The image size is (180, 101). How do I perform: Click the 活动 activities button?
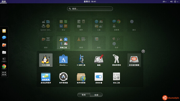point(4,2)
